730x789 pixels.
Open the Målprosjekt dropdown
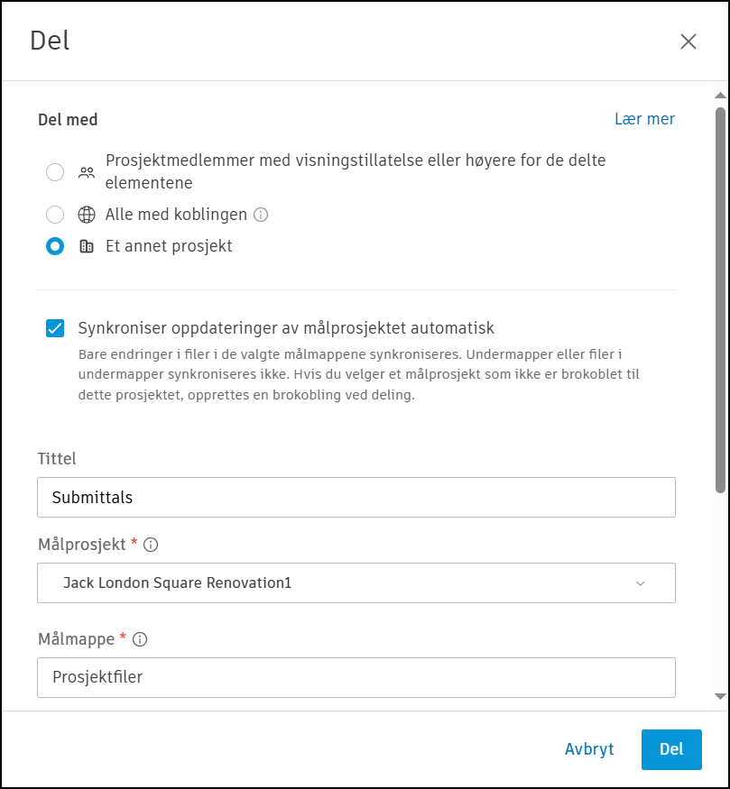(356, 583)
